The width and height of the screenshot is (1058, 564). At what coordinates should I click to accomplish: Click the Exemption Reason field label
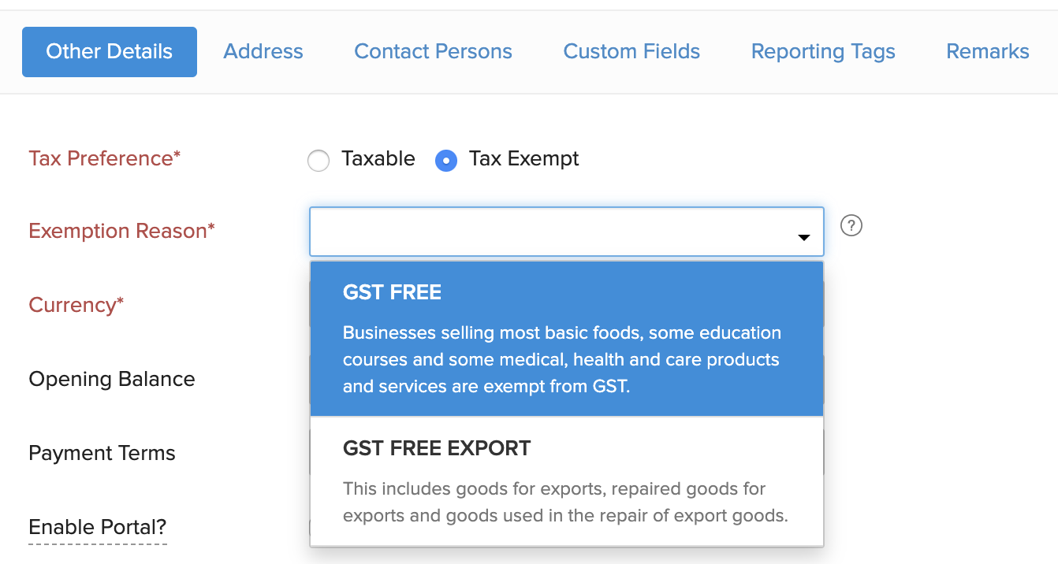[x=121, y=231]
